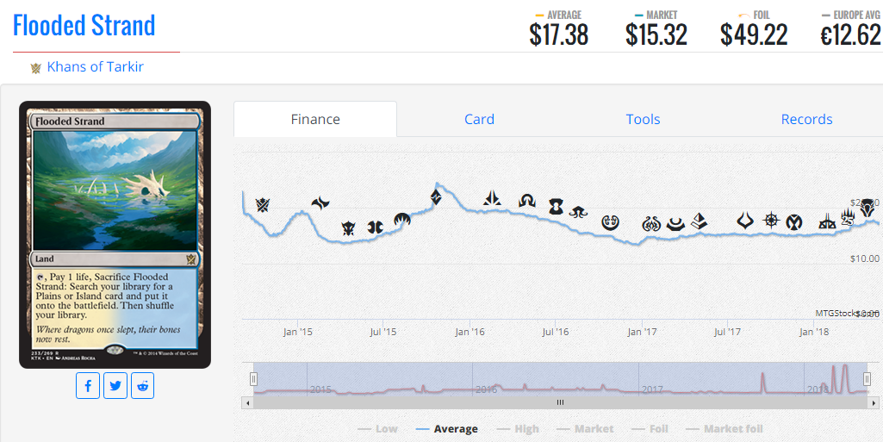The width and height of the screenshot is (883, 442).
Task: Switch to the Card tab
Action: [479, 120]
